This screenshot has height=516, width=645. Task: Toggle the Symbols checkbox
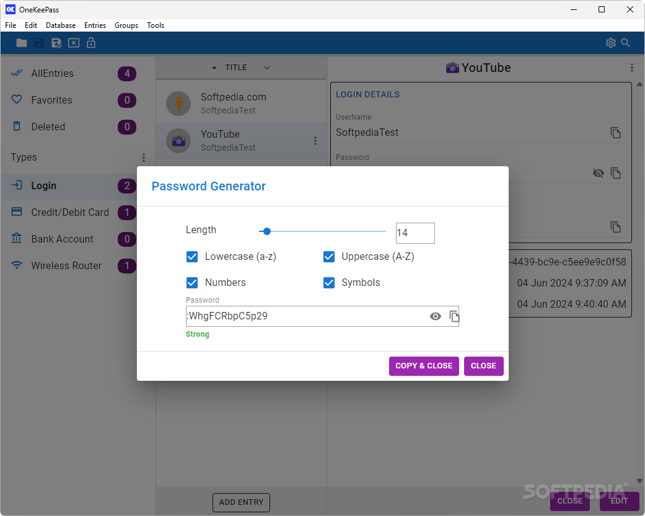(x=328, y=283)
